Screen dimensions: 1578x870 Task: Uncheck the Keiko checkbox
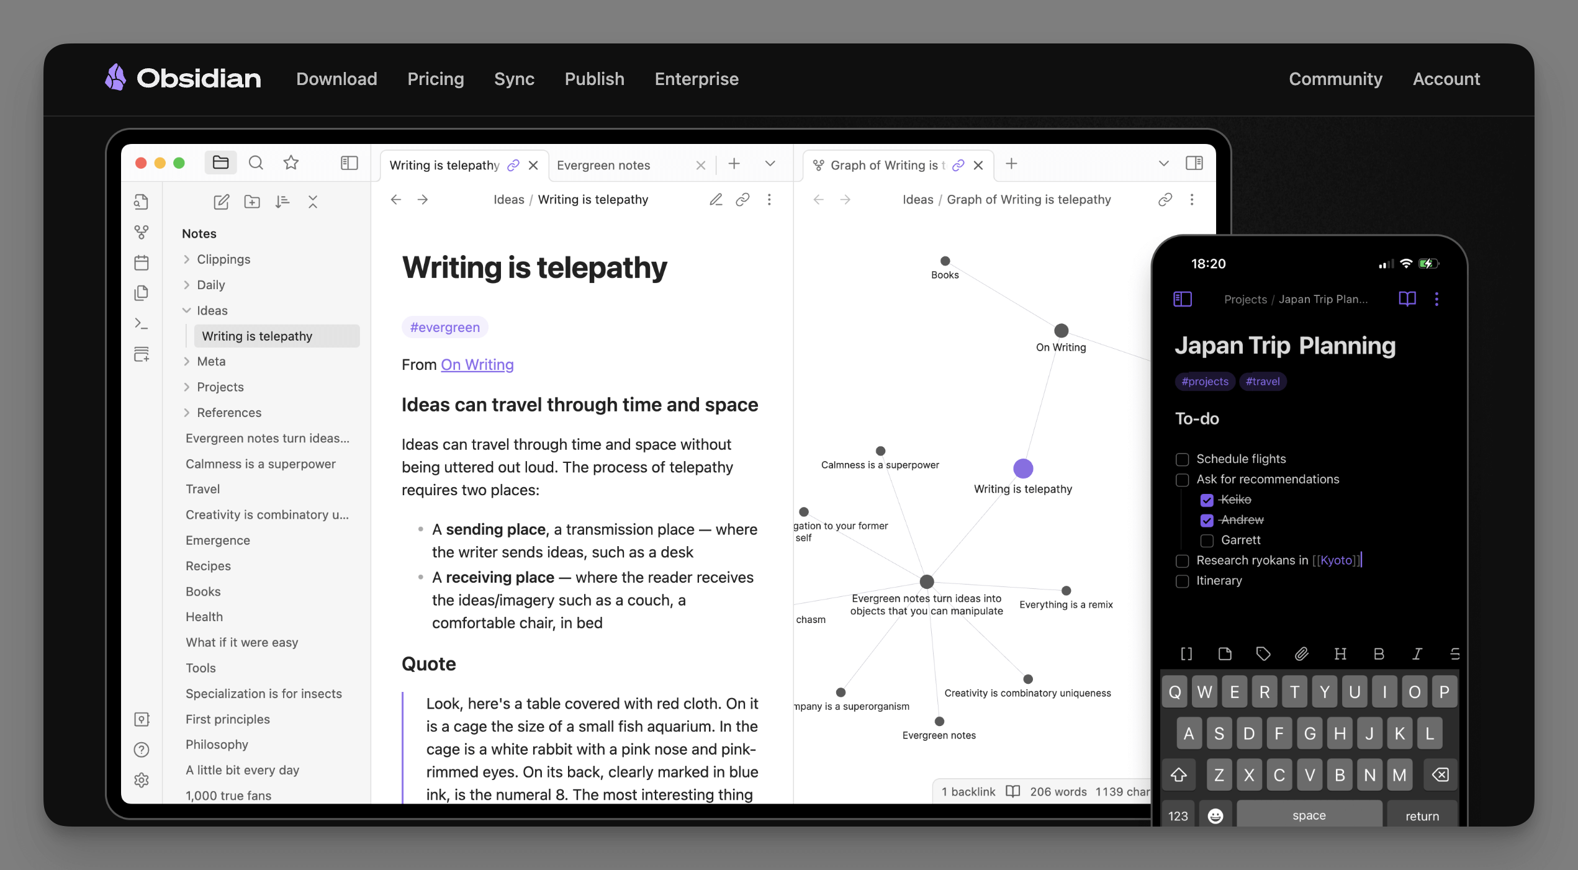1206,500
